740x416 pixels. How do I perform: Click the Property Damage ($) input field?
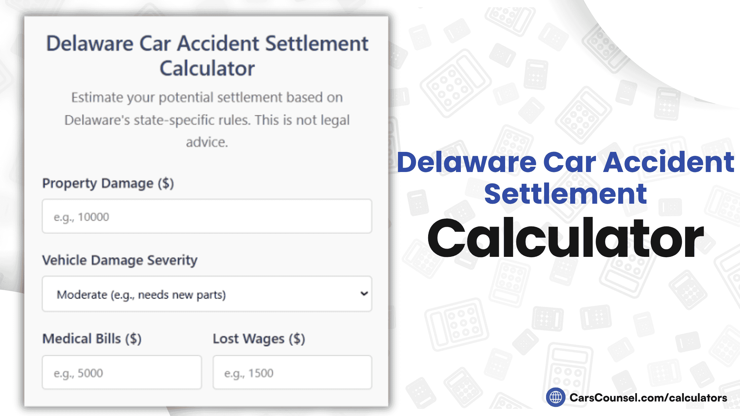point(206,217)
